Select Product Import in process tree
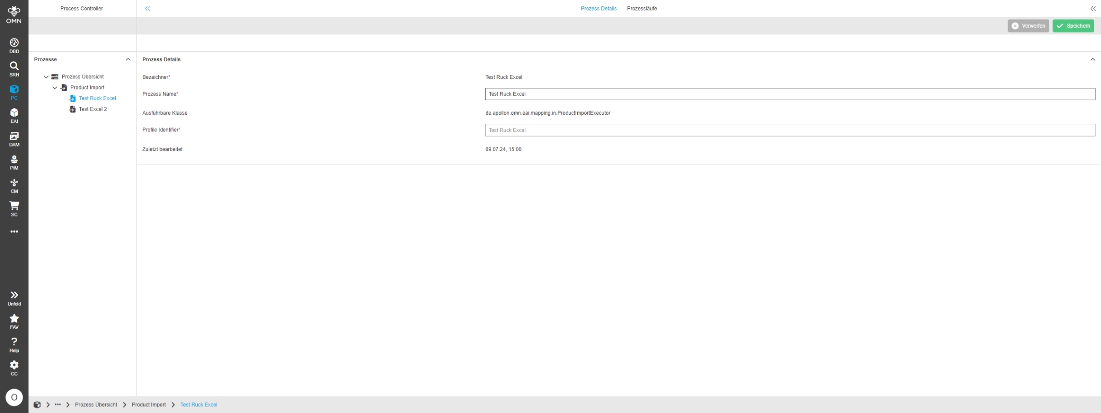Viewport: 1101px width, 413px height. 87,88
